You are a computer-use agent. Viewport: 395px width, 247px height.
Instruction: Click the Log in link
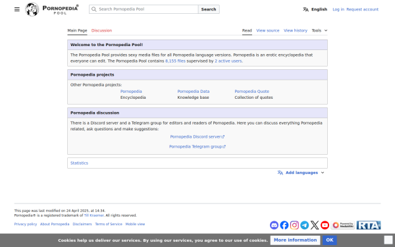click(x=338, y=9)
